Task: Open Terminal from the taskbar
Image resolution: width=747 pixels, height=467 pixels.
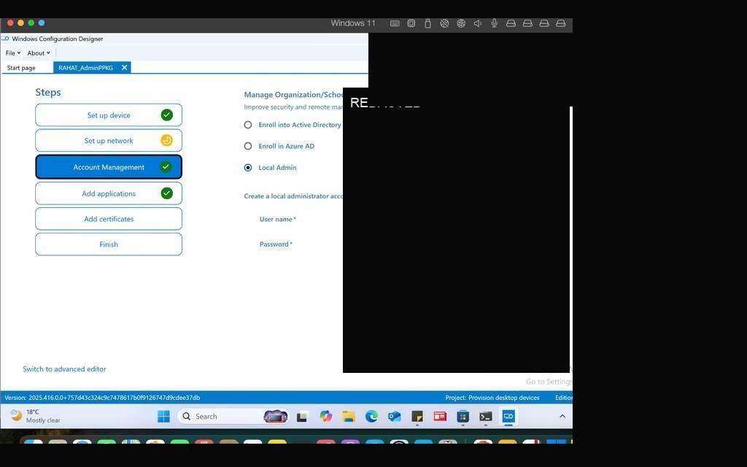Action: point(485,417)
